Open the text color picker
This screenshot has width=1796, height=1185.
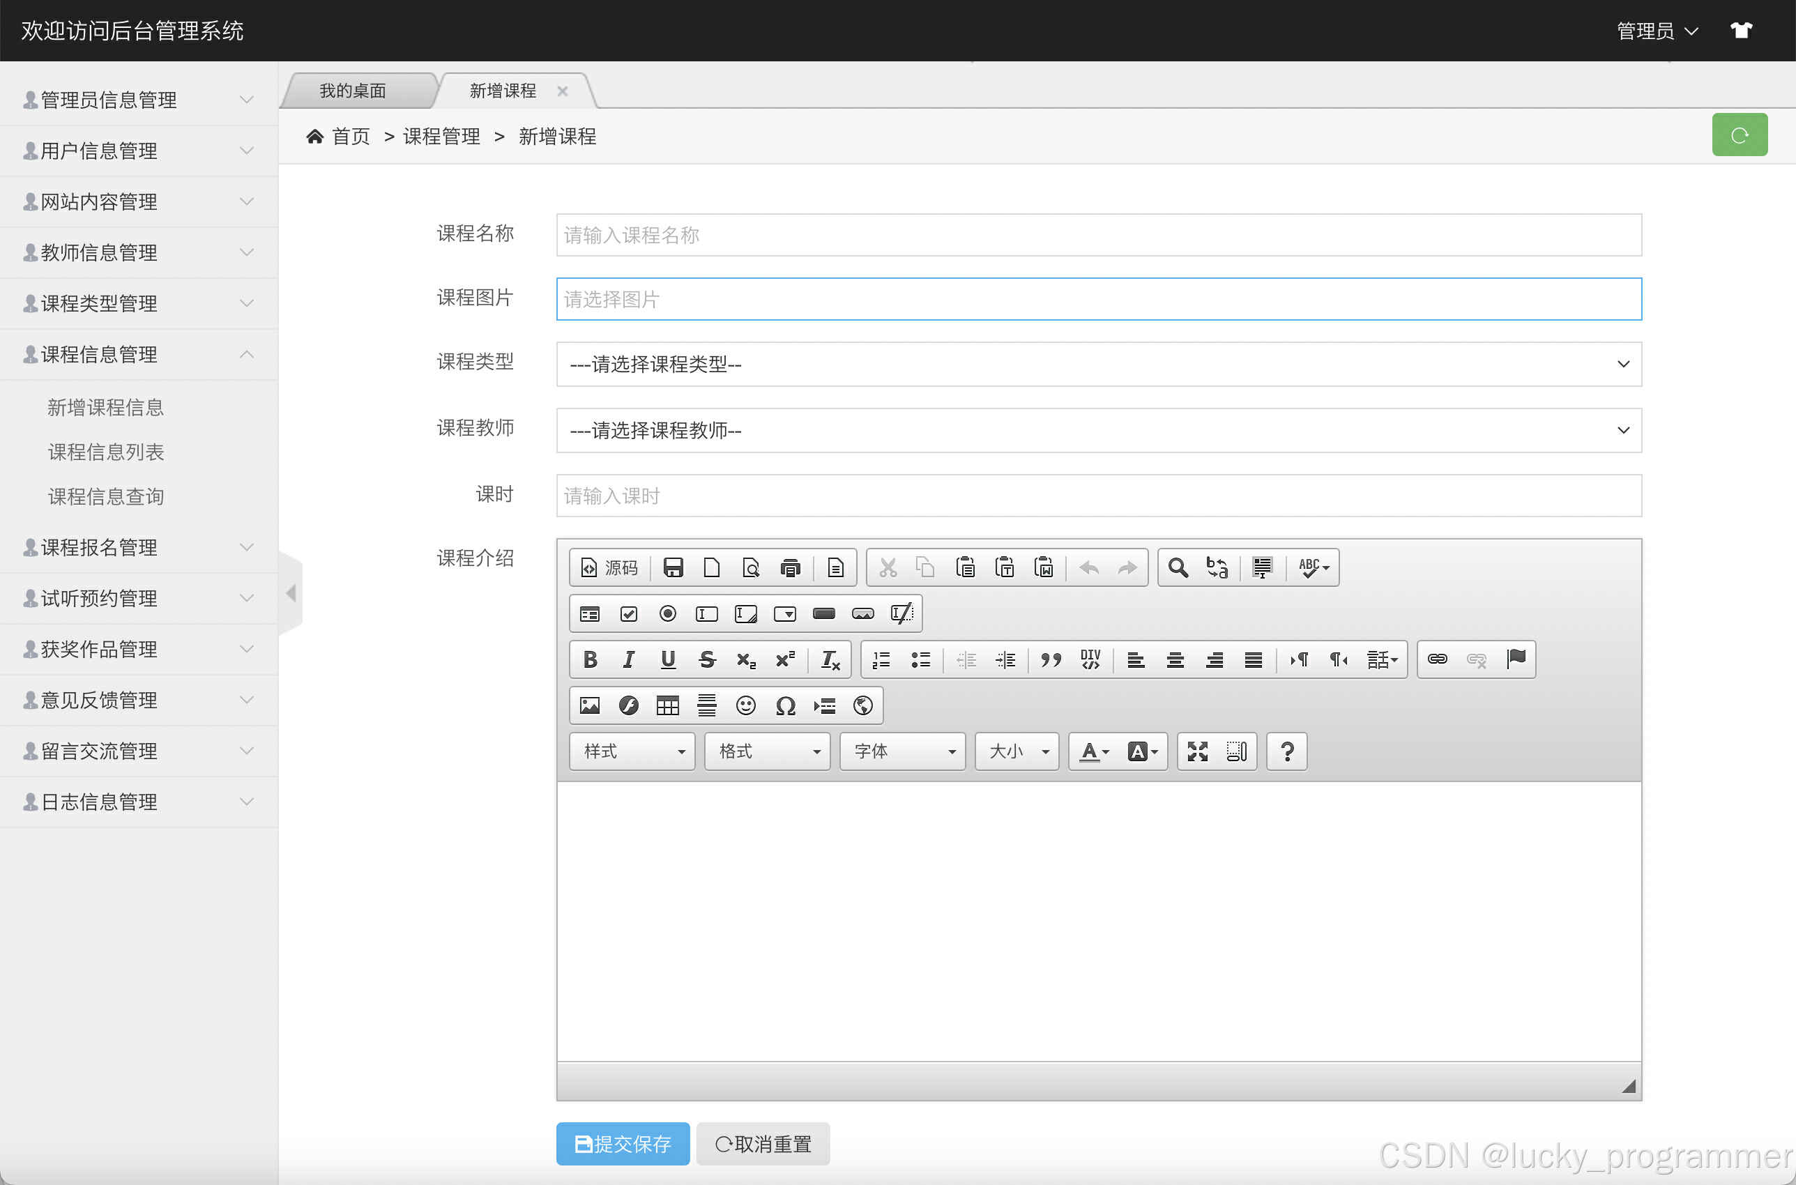[1093, 751]
